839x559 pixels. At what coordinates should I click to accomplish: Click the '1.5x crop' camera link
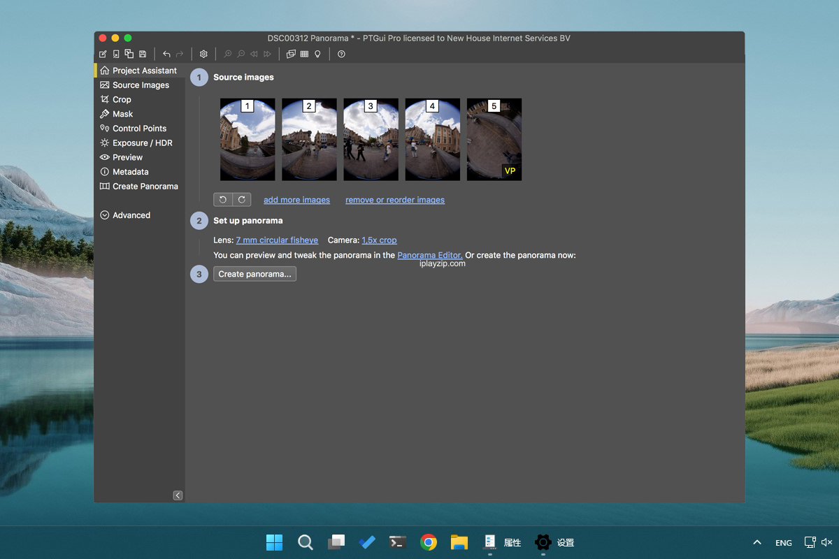pyautogui.click(x=379, y=240)
